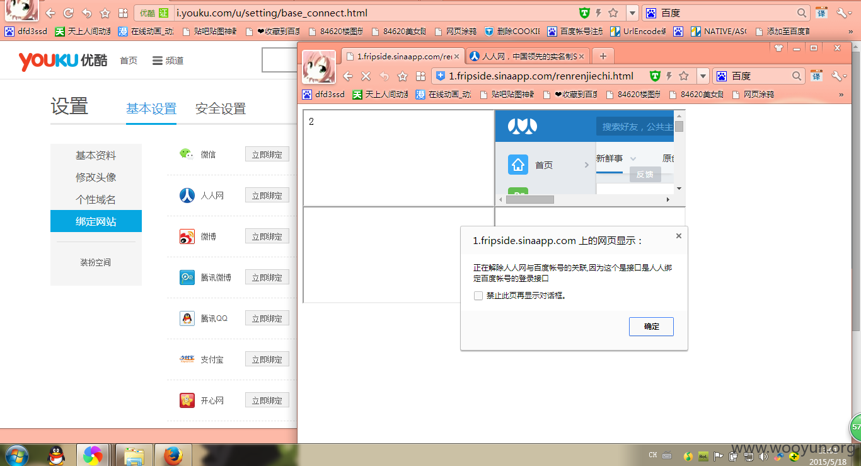Open 装扮空间 in settings sidebar
861x466 pixels.
(96, 262)
